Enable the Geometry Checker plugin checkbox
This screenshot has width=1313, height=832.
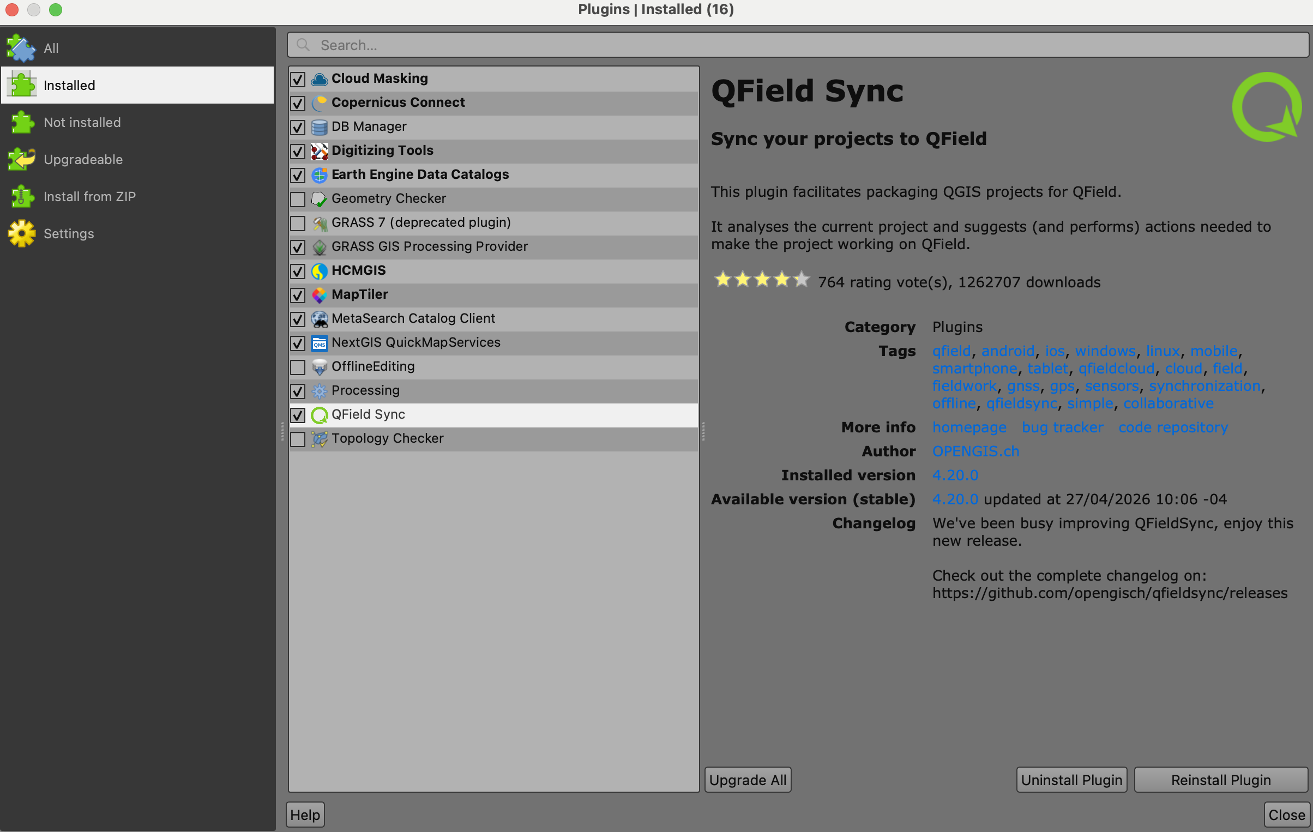[298, 200]
